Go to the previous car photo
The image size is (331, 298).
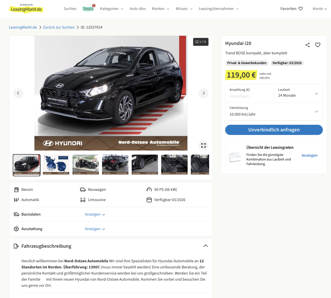(x=18, y=93)
